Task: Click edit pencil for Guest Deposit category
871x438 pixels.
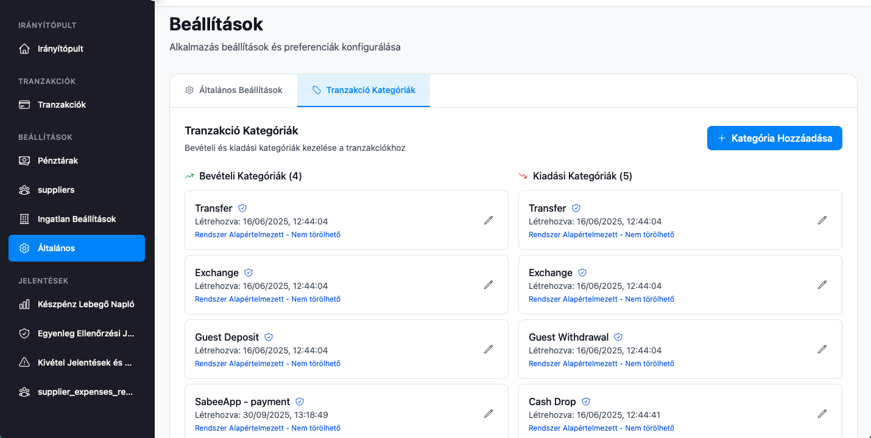Action: point(488,349)
